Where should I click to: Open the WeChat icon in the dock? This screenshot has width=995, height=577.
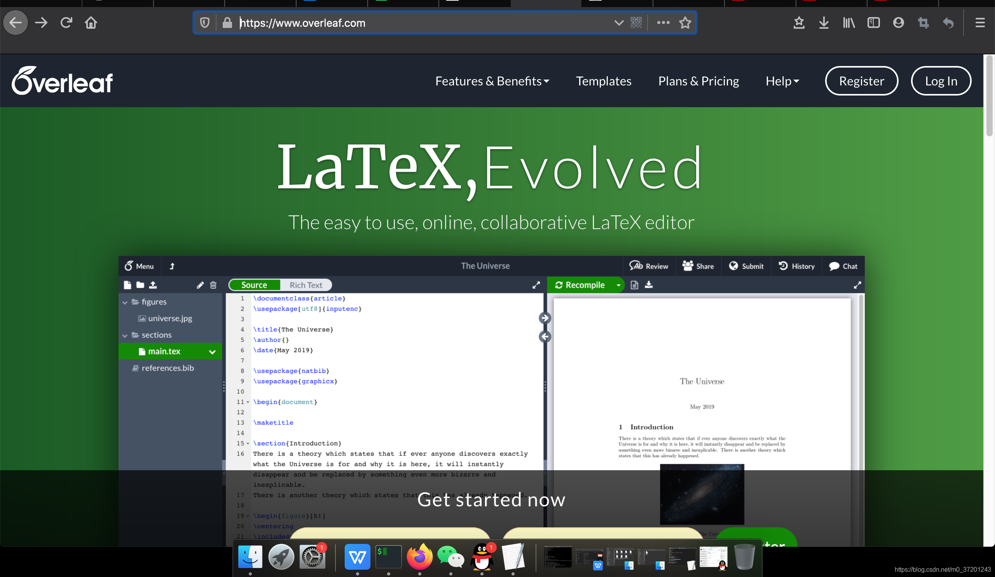[x=450, y=557]
